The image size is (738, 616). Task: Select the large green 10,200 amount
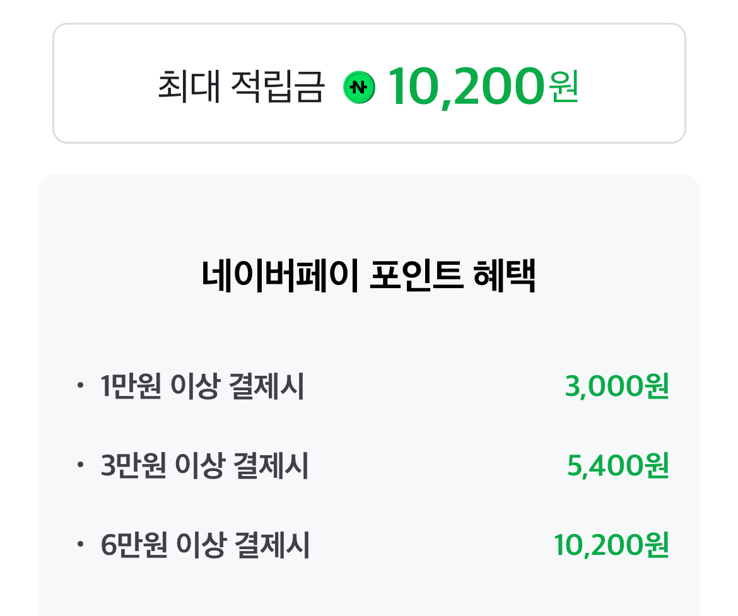466,88
